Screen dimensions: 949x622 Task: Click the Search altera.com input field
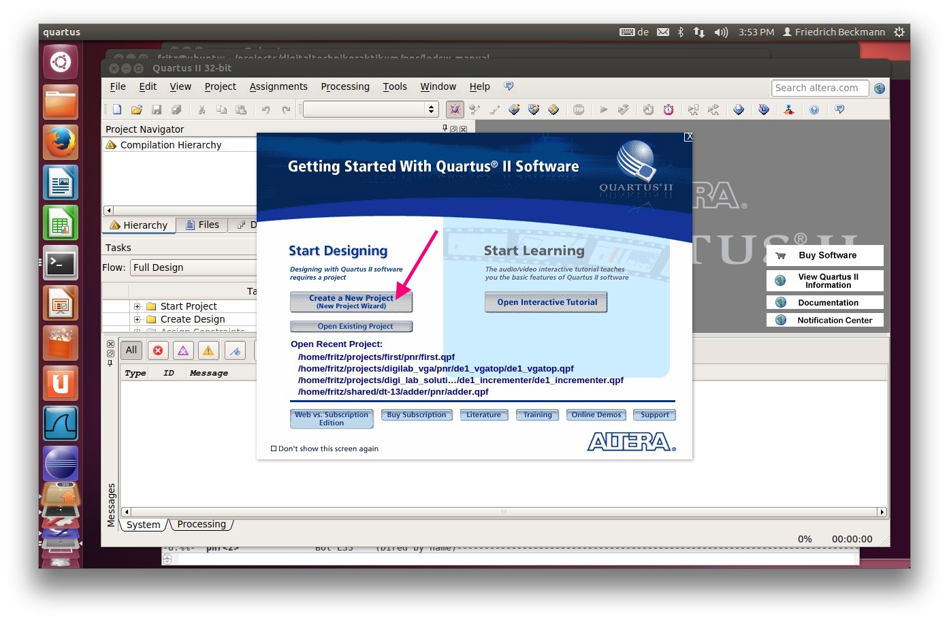[x=820, y=88]
